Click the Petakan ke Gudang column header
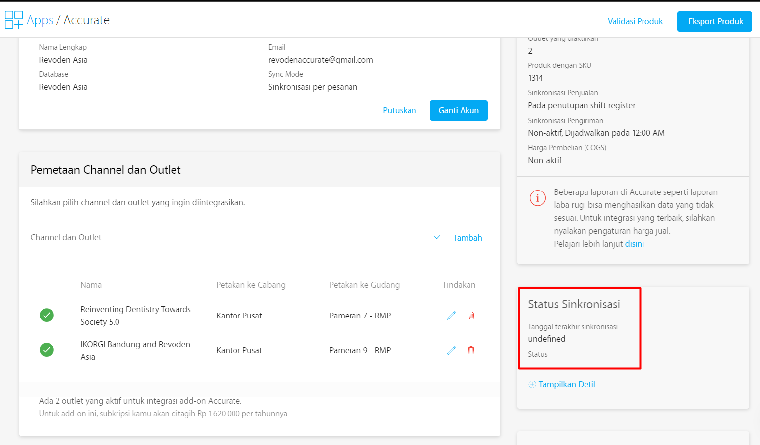 364,285
